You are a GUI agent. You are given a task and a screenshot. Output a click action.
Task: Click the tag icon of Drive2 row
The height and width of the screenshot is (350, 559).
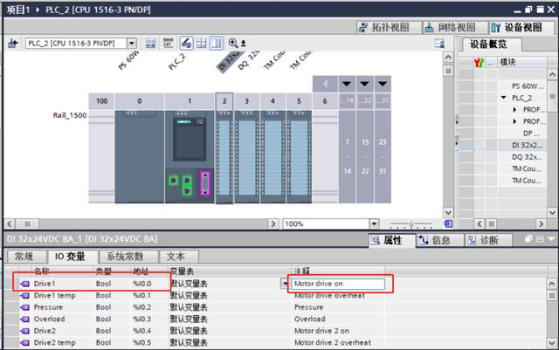coord(24,331)
